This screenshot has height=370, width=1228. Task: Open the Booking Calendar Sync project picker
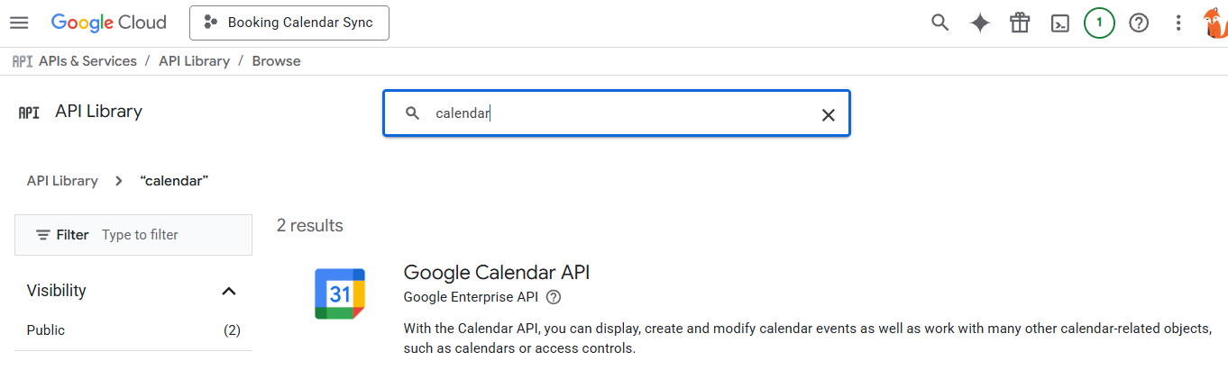(x=289, y=23)
